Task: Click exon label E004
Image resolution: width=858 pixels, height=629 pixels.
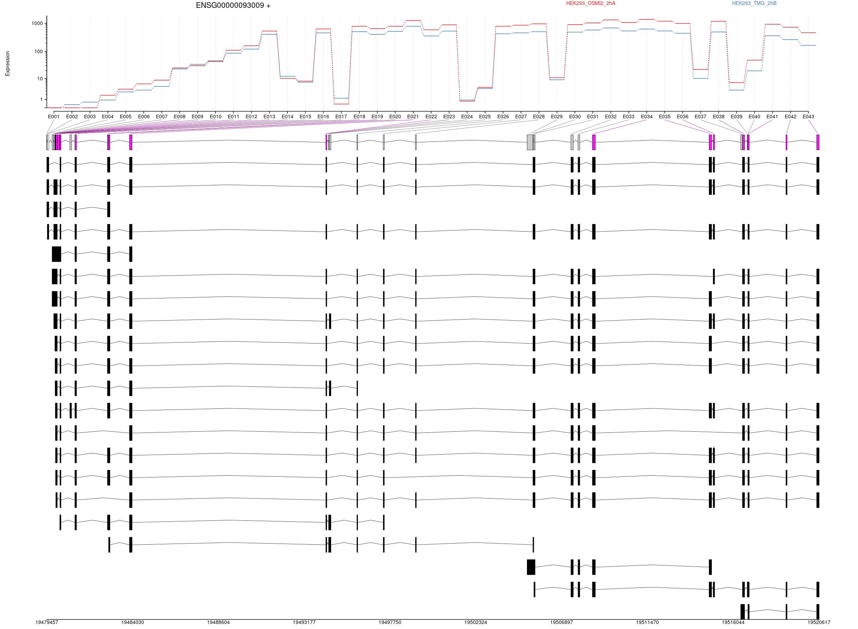Action: (x=108, y=117)
